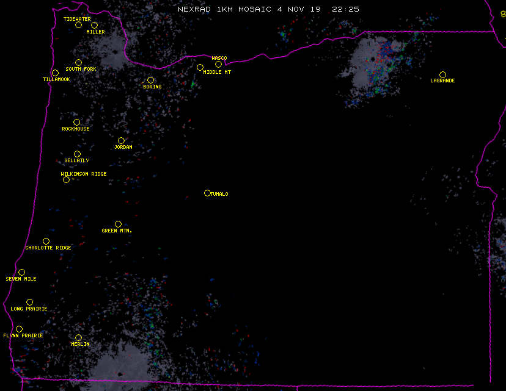Click the Tidewater station circle marker
This screenshot has height=391, width=506.
78,25
